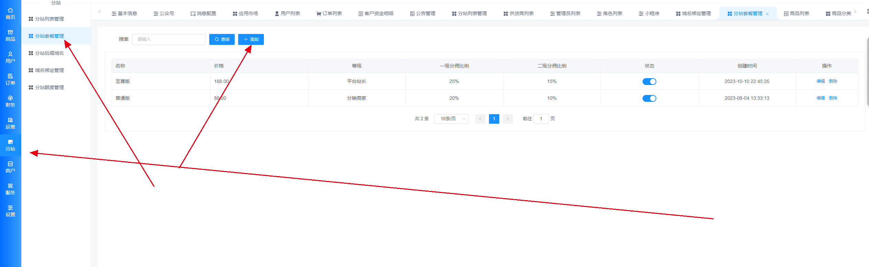Click the 创建时间 column header
This screenshot has height=267, width=869.
pos(747,66)
